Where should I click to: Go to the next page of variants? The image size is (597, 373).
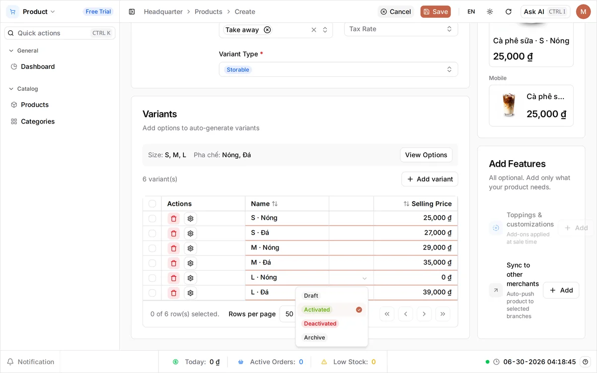[x=424, y=314]
